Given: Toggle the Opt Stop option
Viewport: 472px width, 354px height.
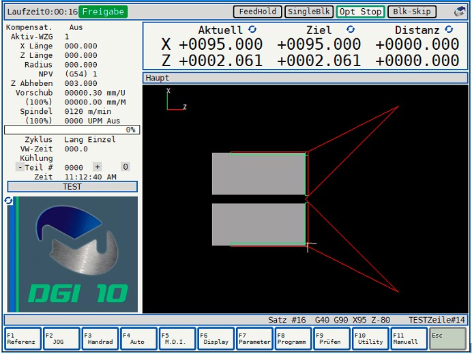Looking at the screenshot, I should click(x=360, y=12).
